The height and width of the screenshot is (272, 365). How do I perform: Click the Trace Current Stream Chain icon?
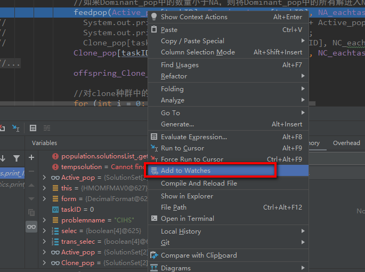click(47, 128)
